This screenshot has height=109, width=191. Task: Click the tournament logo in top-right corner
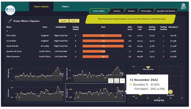[x=183, y=6]
